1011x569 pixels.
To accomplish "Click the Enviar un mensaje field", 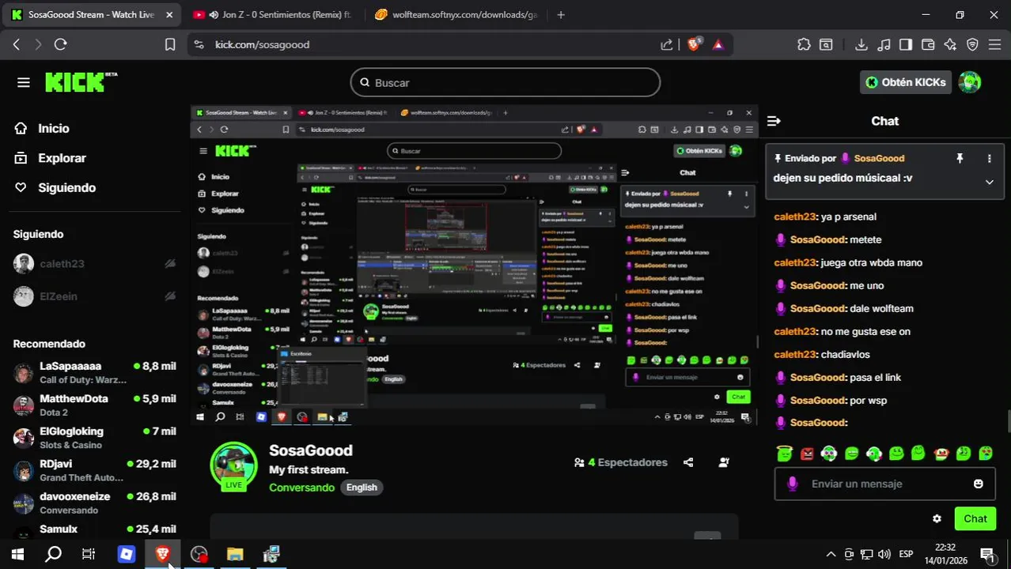I will click(883, 484).
